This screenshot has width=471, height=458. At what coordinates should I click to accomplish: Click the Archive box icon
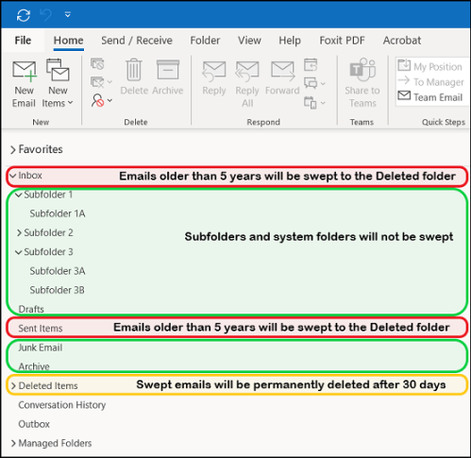[x=168, y=70]
